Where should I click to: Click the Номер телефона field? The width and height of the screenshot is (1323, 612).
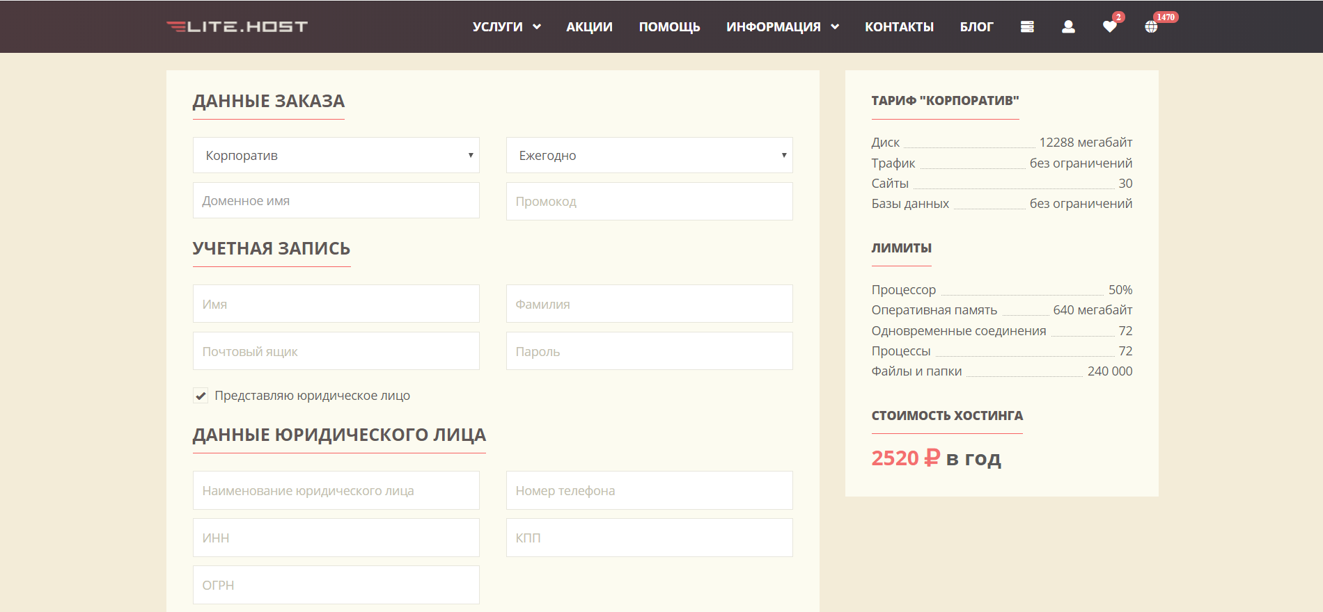pyautogui.click(x=650, y=490)
